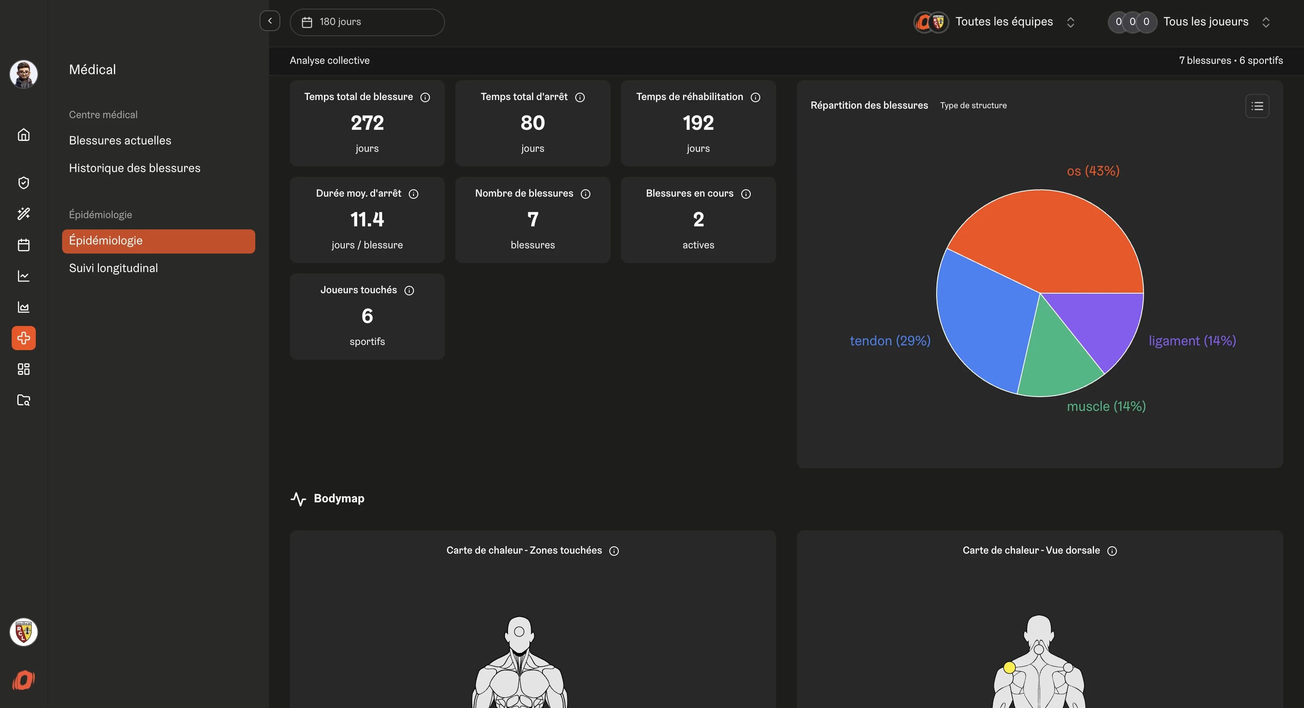The width and height of the screenshot is (1304, 708).
Task: Open Historique des blessures
Action: point(135,168)
